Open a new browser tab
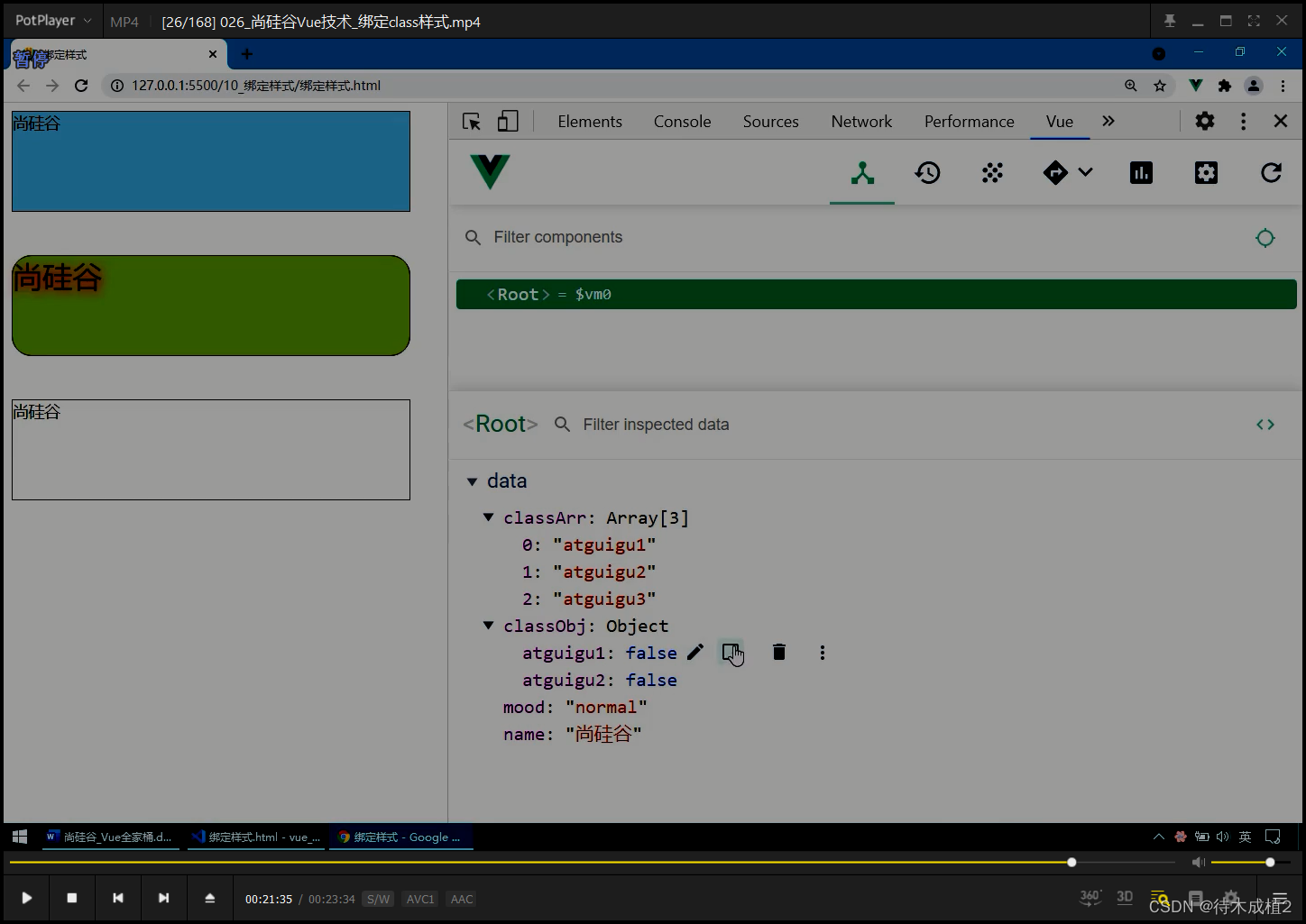 246,54
